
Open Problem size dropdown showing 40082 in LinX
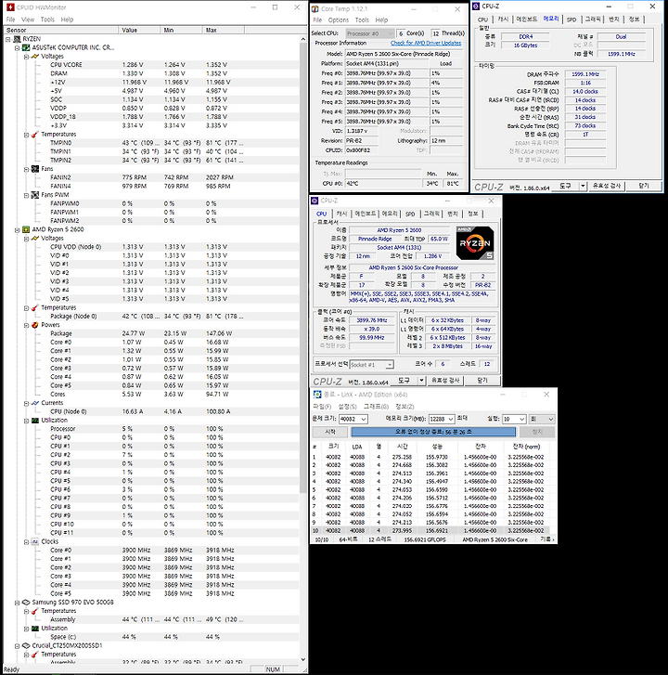click(x=364, y=419)
